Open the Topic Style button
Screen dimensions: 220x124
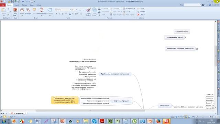(x=89, y=12)
